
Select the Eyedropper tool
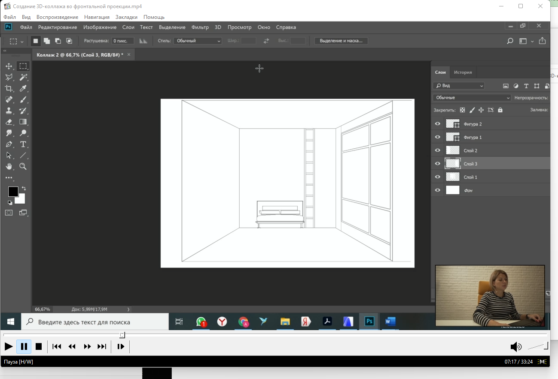click(23, 88)
